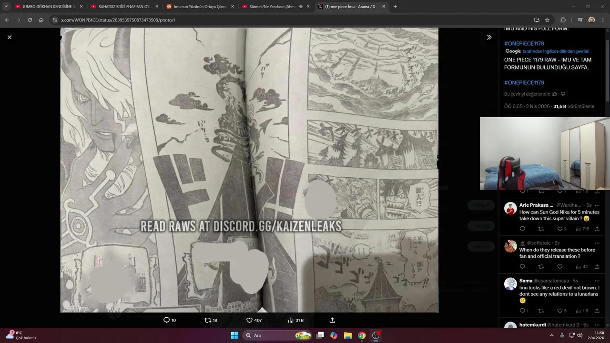Screen dimensions: 610x343
Task: Rate the translation with thumbs up
Action: [x=555, y=94]
